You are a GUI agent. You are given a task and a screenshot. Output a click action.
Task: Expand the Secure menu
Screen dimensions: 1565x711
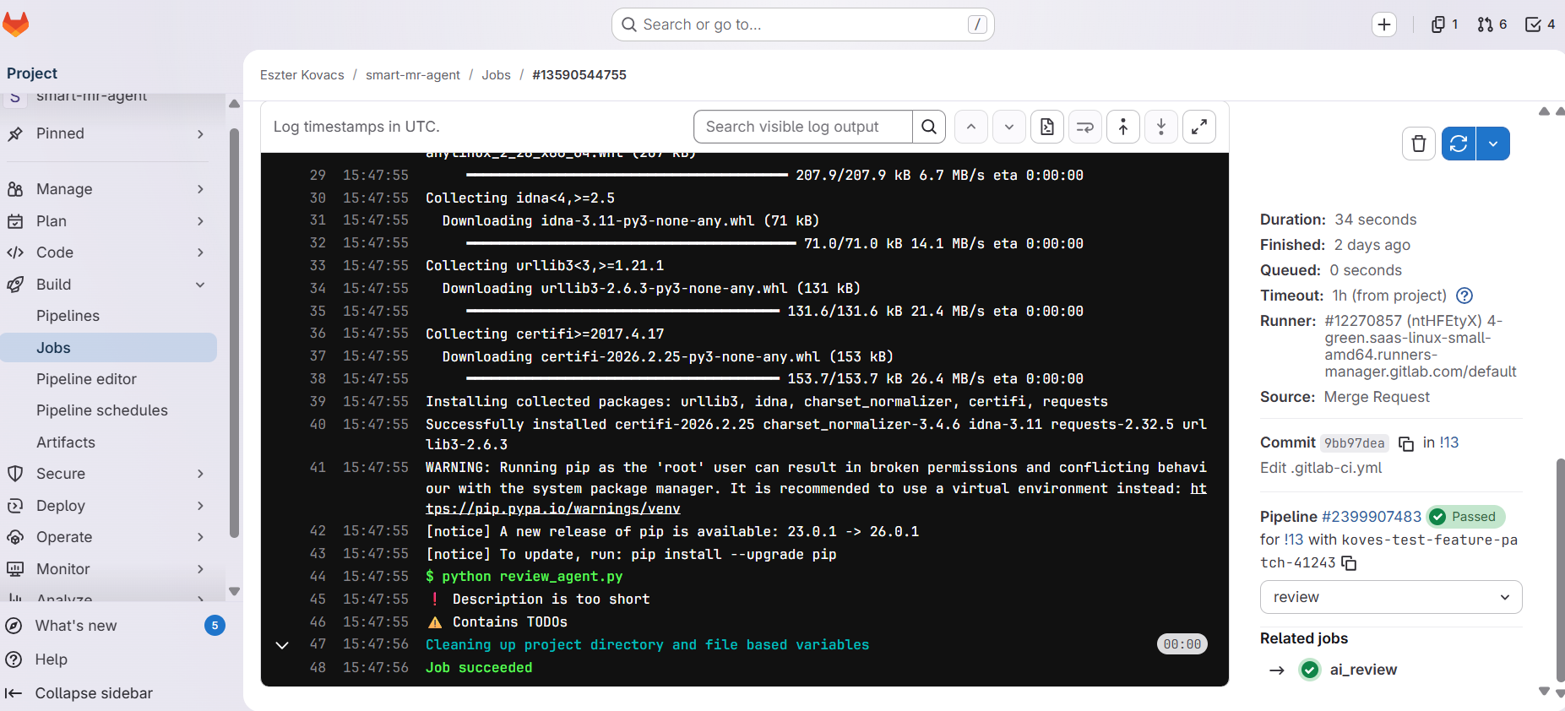(200, 474)
